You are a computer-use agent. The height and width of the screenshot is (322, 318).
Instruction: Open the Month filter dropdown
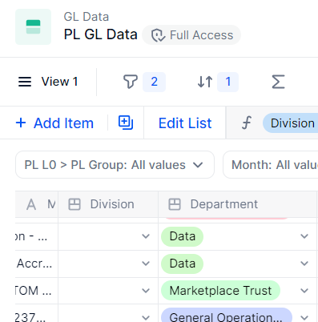(271, 165)
